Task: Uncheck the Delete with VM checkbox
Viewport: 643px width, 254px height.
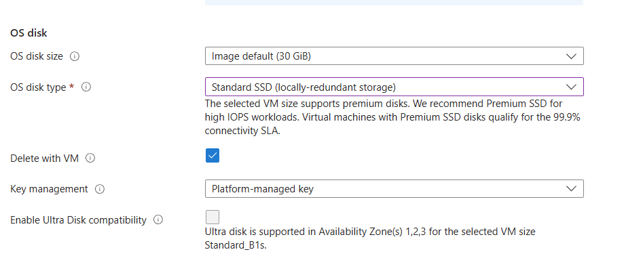Action: tap(213, 155)
